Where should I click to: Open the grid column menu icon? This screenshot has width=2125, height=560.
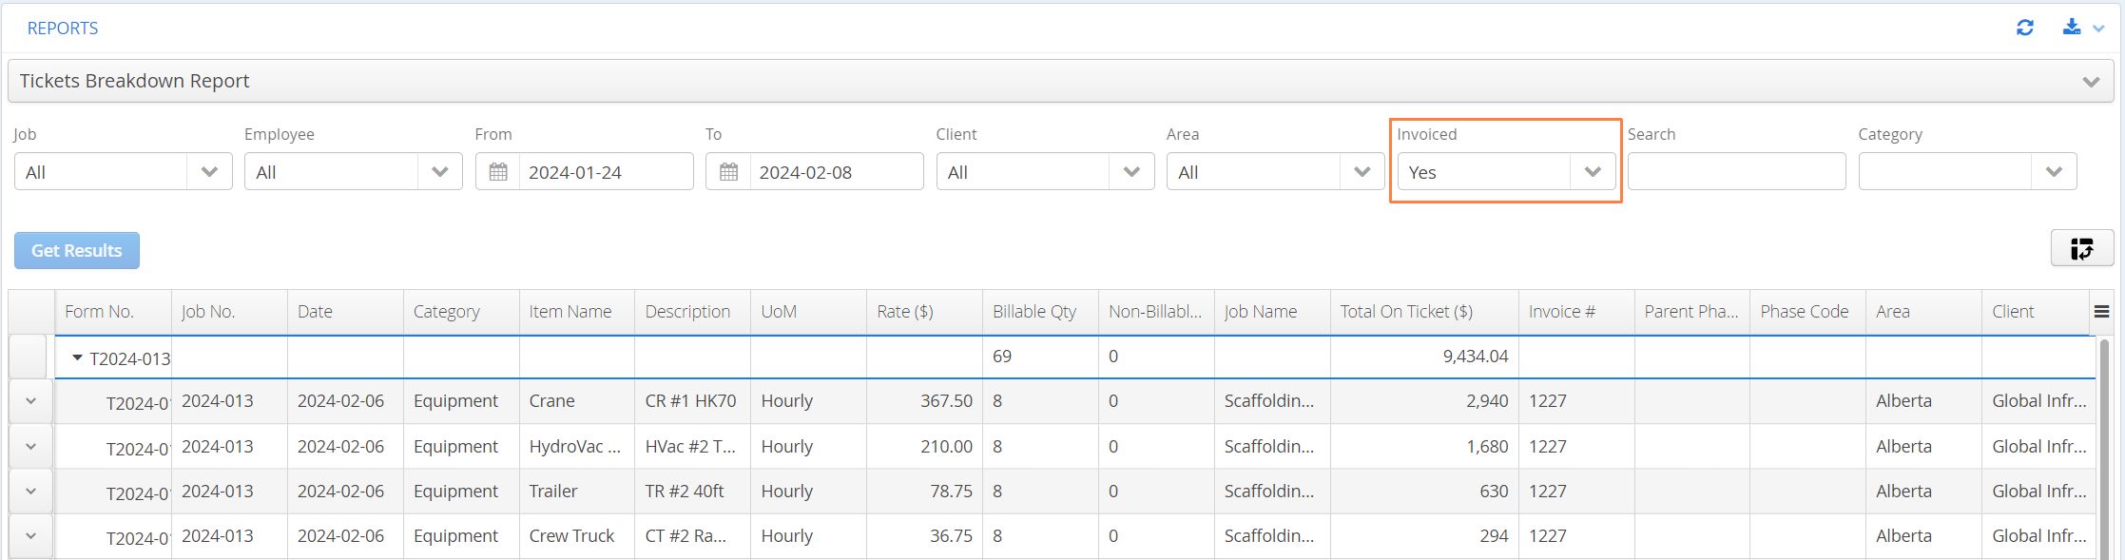tap(2101, 312)
